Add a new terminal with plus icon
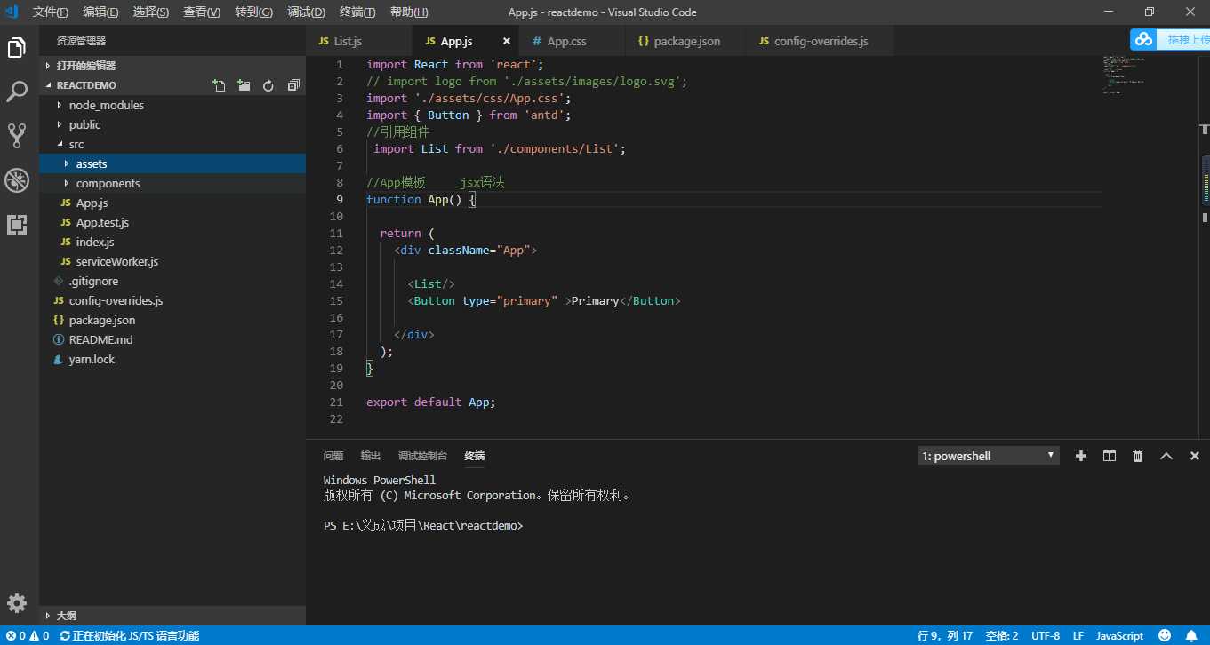1210x645 pixels. coord(1081,456)
